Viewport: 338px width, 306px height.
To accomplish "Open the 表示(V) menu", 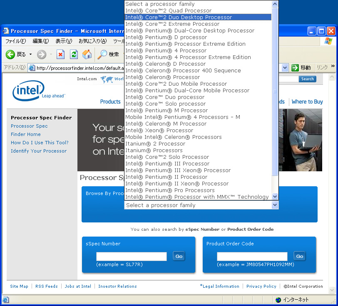I will click(64, 41).
